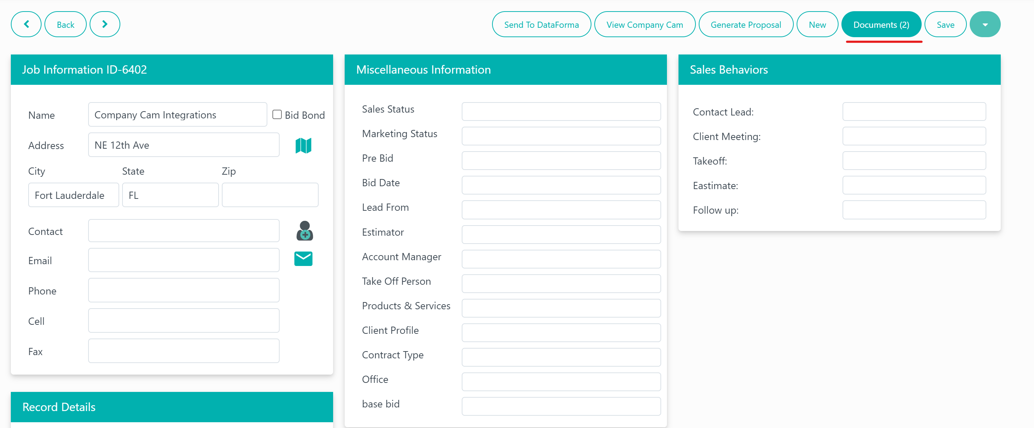1034x428 pixels.
Task: Open the Account Manager field
Action: [561, 259]
